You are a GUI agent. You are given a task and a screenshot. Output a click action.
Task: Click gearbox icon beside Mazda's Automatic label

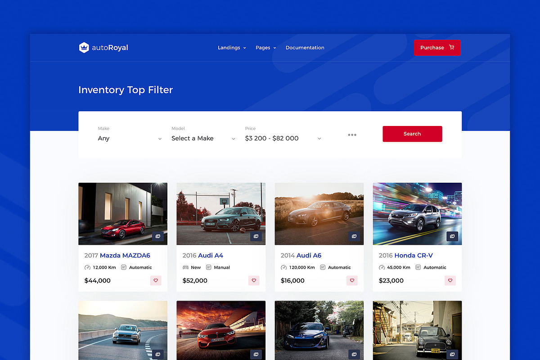pyautogui.click(x=124, y=267)
